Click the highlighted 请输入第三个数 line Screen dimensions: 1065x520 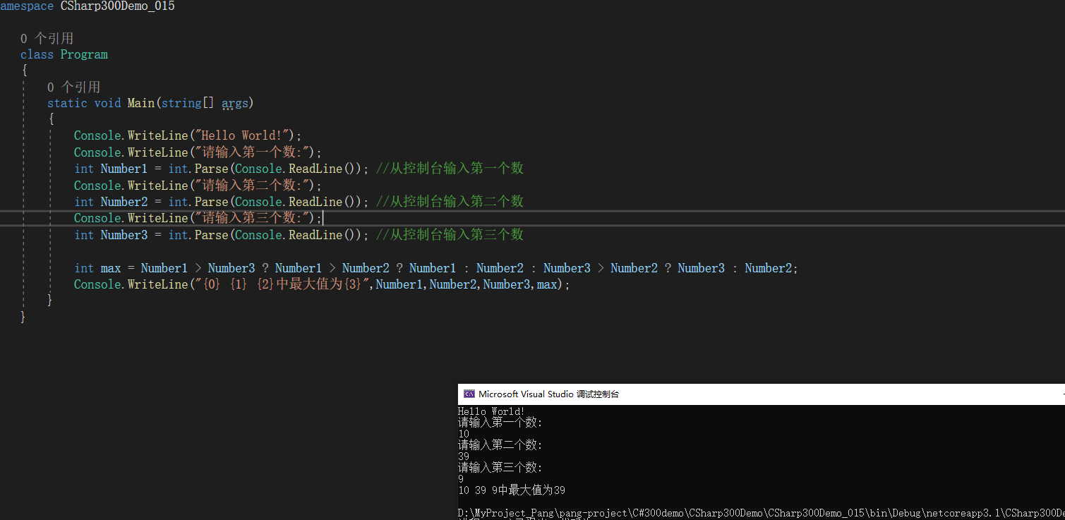click(198, 217)
